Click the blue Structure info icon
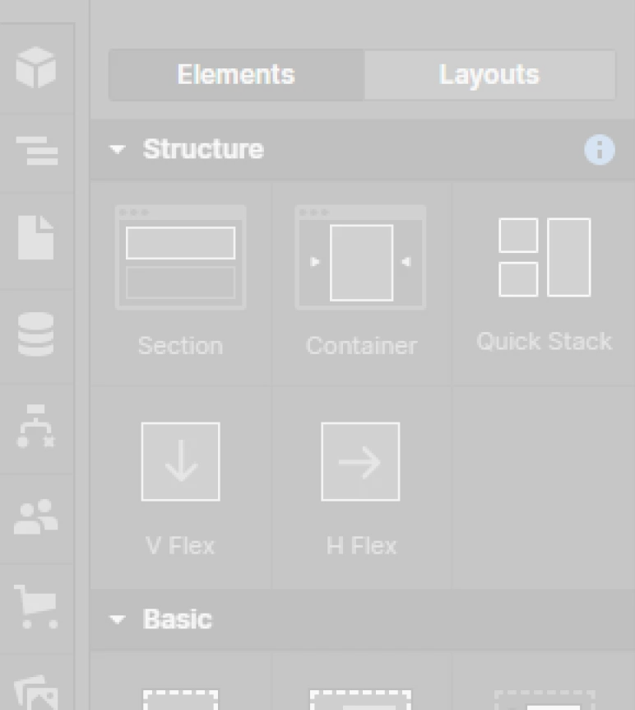This screenshot has width=635, height=710. [599, 150]
